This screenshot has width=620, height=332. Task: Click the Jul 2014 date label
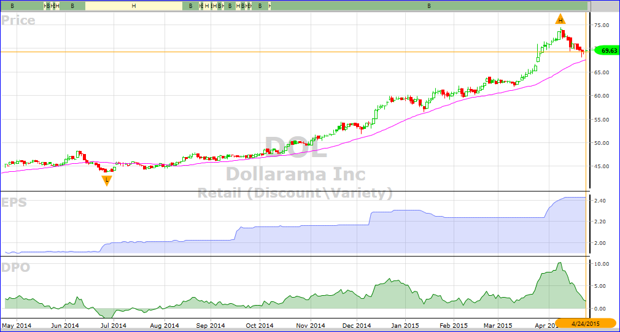click(114, 326)
